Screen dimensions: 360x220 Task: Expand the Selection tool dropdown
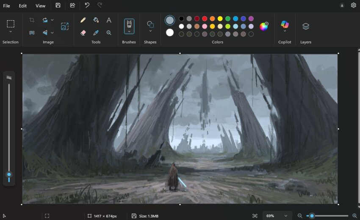(11, 32)
